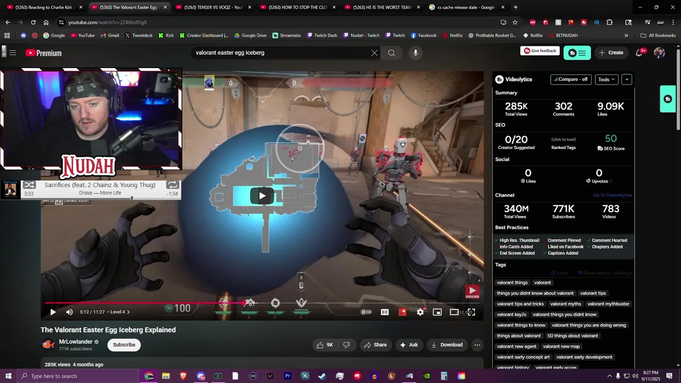
Task: Toggle shuffle in the music overlay
Action: pyautogui.click(x=29, y=185)
